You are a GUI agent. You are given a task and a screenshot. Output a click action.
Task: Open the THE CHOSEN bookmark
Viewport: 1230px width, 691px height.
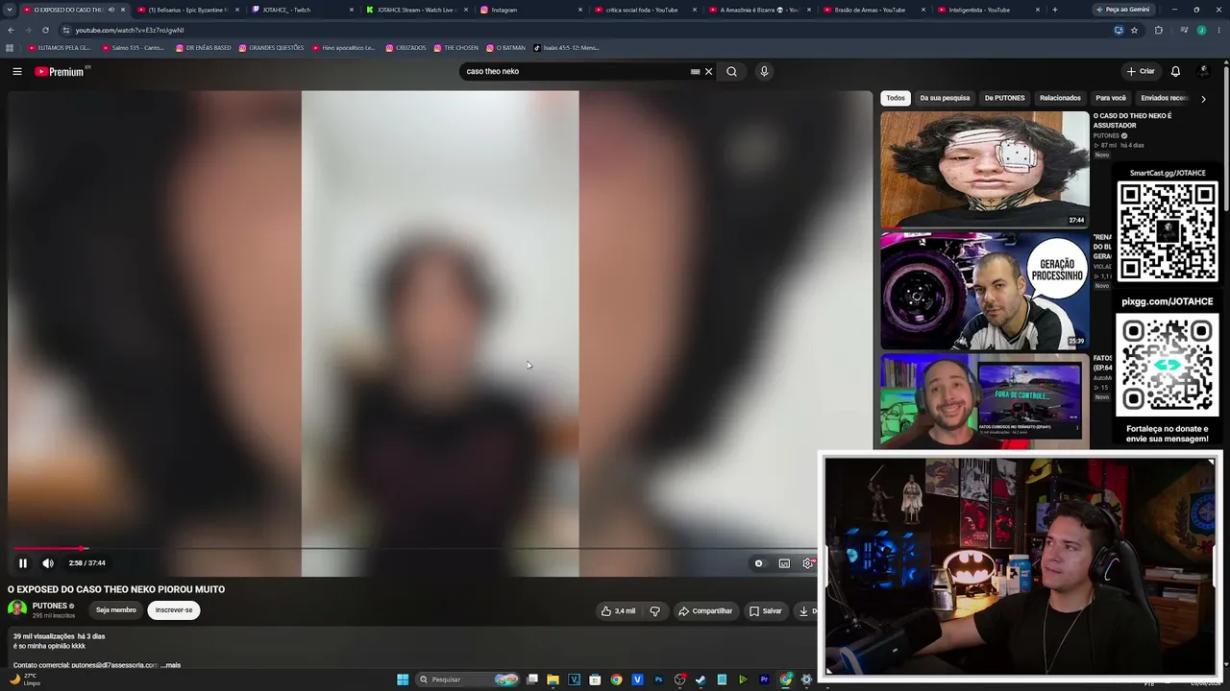456,48
